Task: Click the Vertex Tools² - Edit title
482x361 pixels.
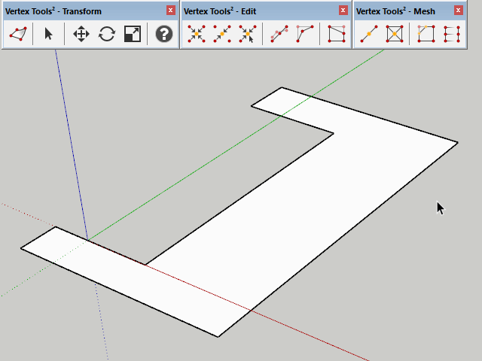Action: [220, 11]
